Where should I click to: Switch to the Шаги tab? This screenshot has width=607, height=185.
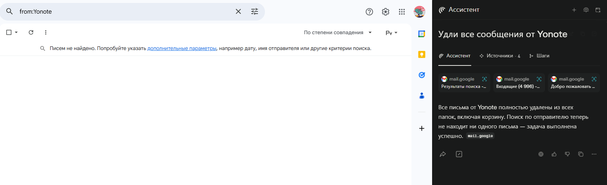(x=539, y=56)
